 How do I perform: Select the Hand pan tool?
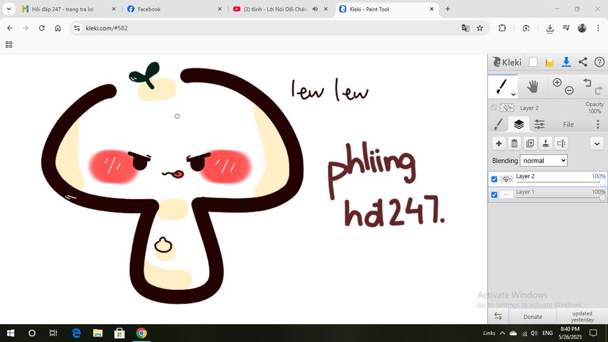tap(533, 87)
